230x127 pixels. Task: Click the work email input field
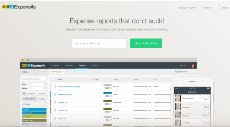coord(99,43)
